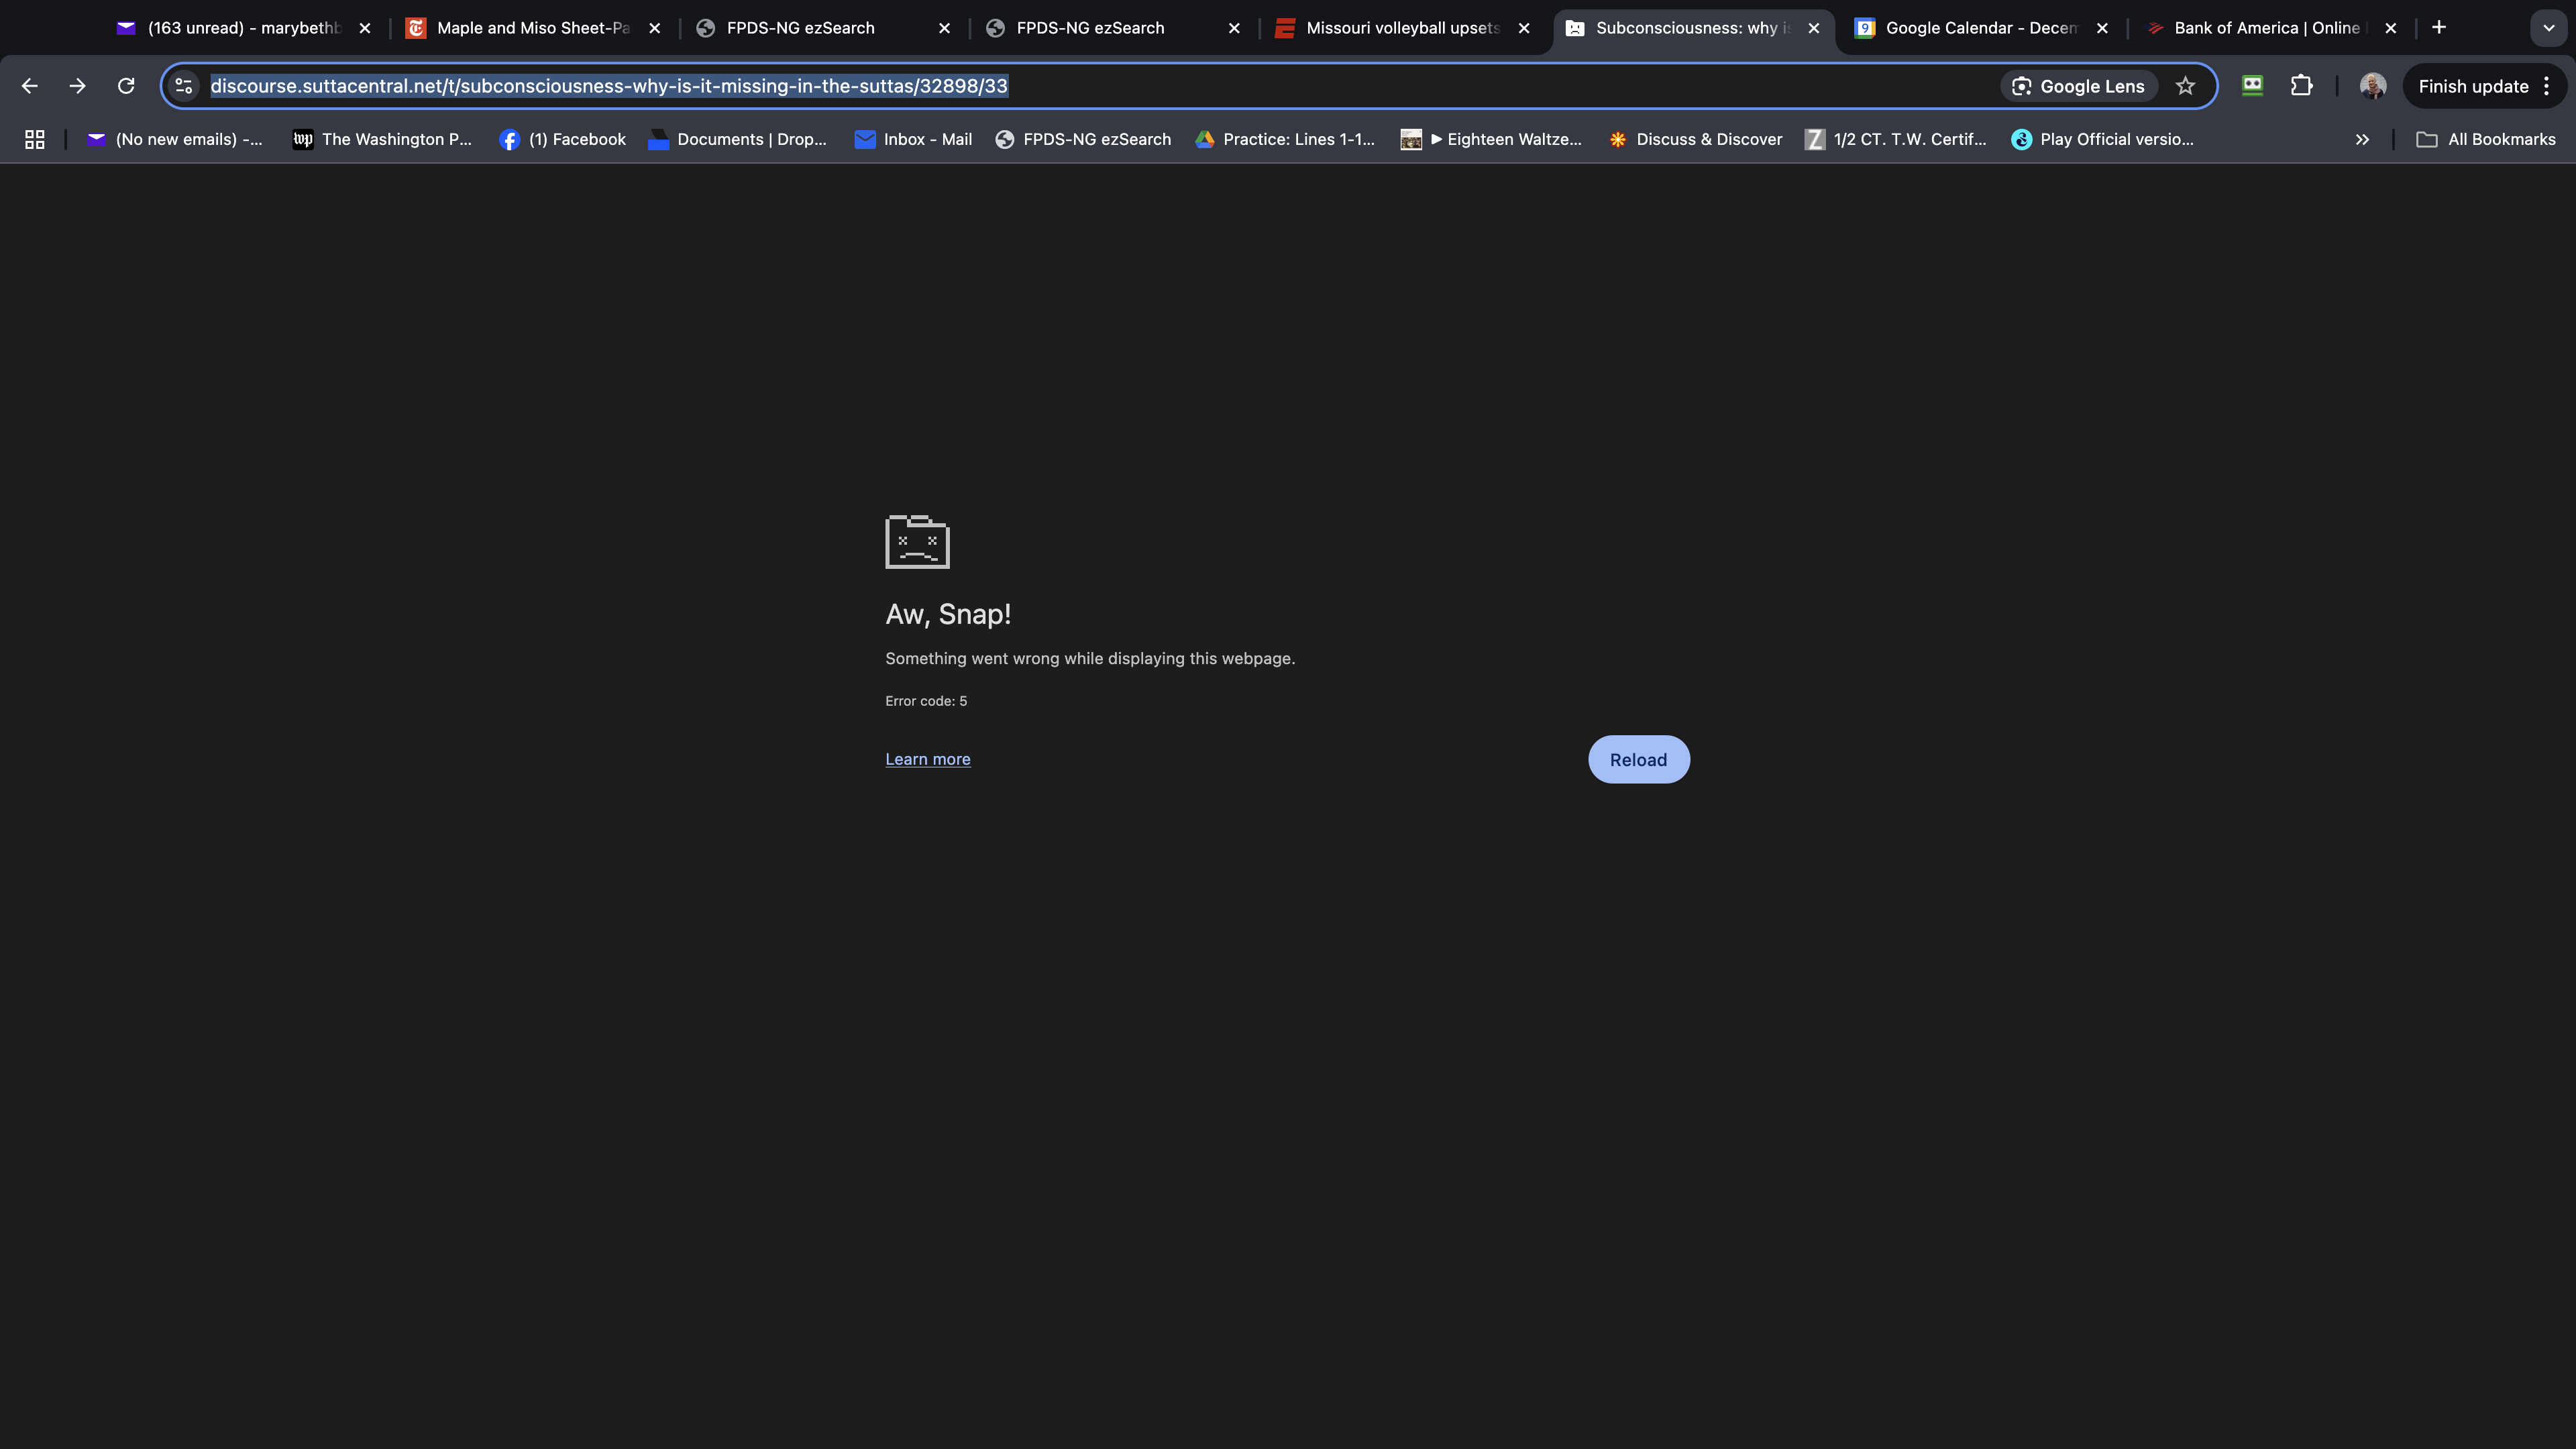Open the Discuss & Discover bookmark

[x=1696, y=139]
